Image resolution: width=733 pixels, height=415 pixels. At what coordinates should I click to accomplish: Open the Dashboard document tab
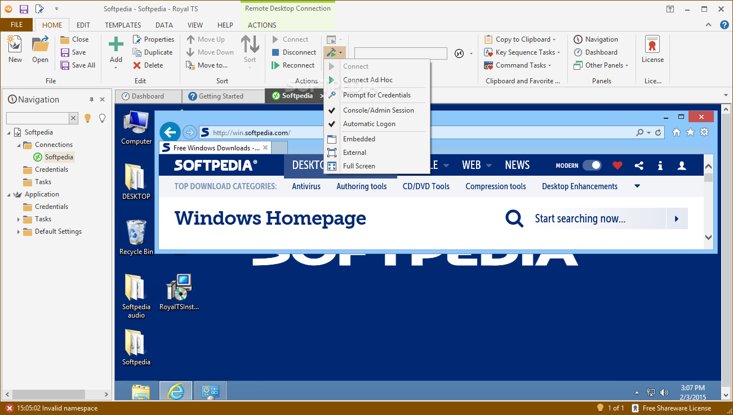pos(148,96)
